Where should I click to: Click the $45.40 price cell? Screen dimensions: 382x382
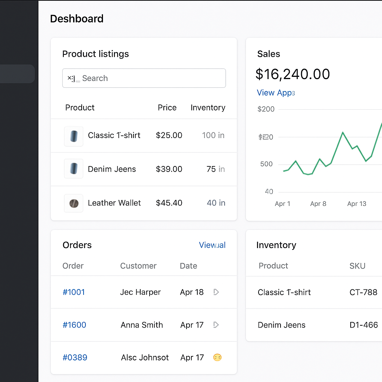[169, 203]
